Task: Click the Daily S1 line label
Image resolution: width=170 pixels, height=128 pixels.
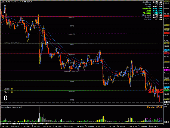Action: tap(72, 92)
